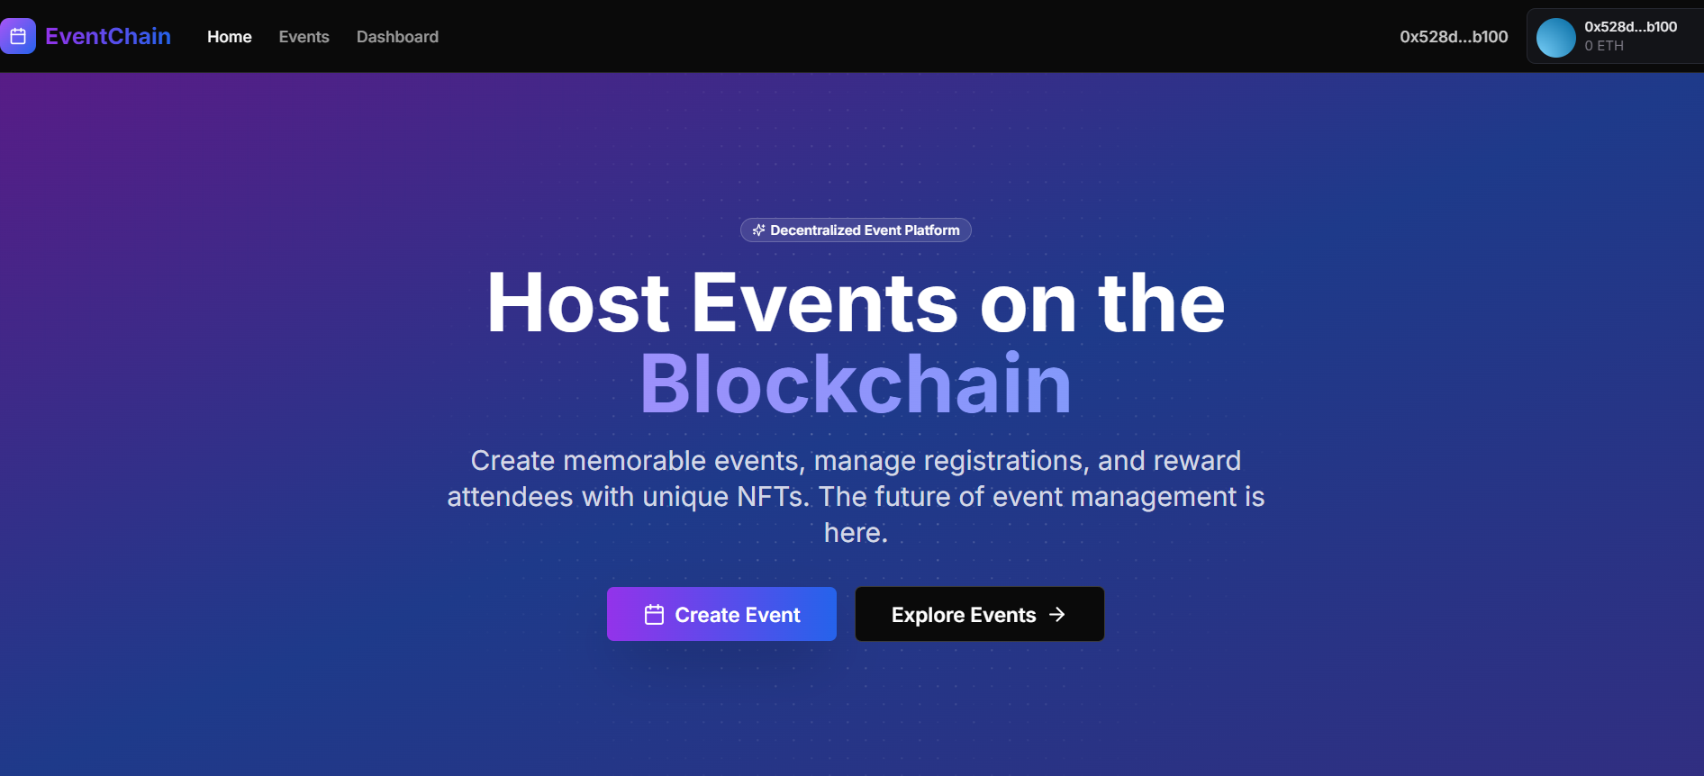Open the Home navigation item
1704x776 pixels.
tap(229, 37)
